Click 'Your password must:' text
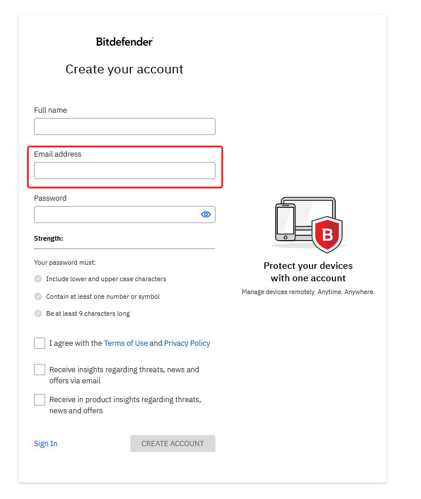 click(x=65, y=262)
